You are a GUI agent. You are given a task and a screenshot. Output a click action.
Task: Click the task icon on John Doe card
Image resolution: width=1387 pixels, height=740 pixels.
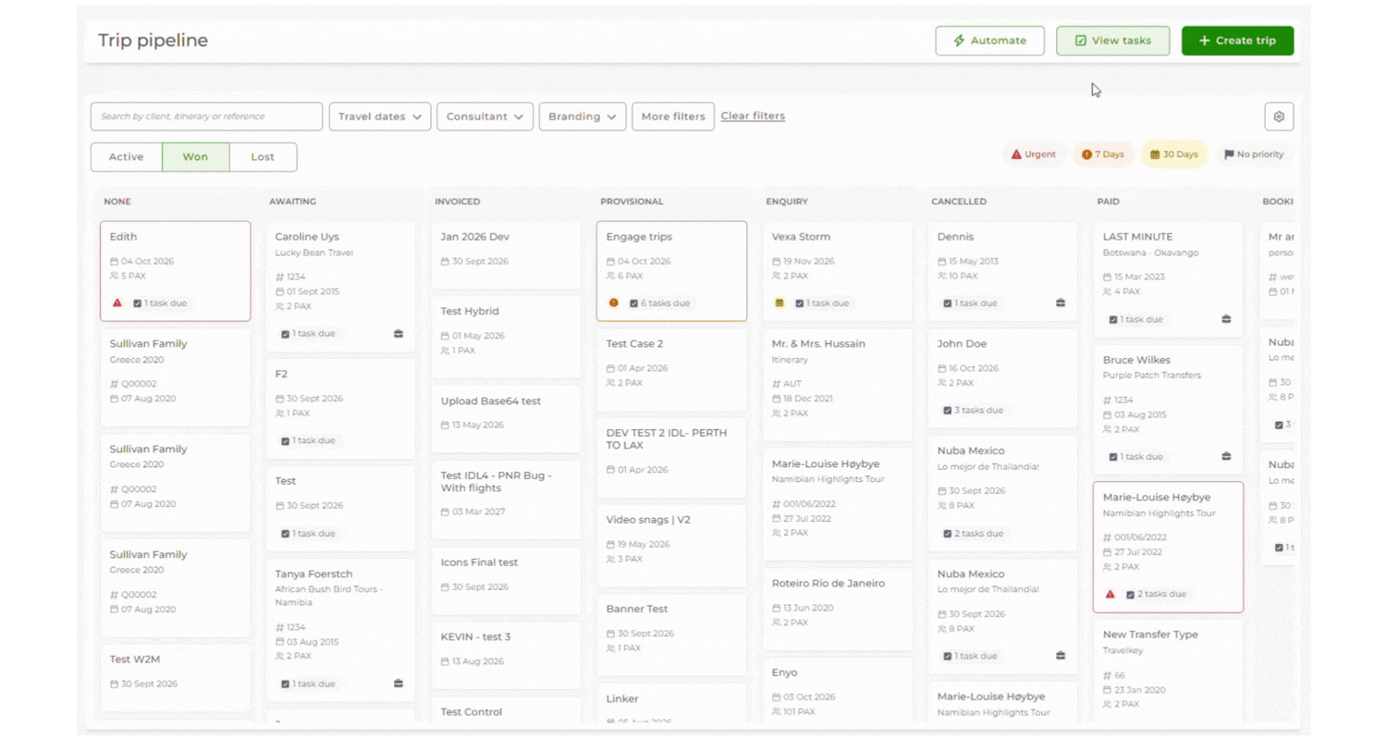point(948,410)
